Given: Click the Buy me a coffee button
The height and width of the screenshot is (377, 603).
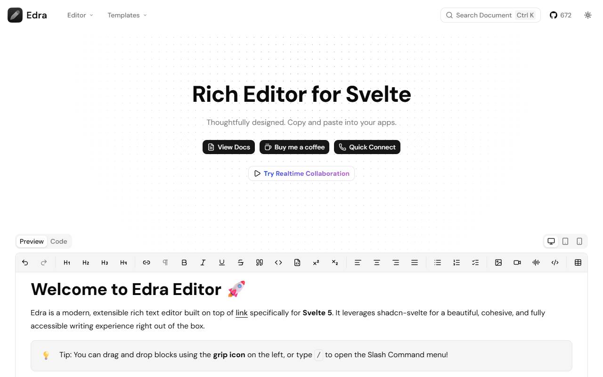Looking at the screenshot, I should 295,147.
